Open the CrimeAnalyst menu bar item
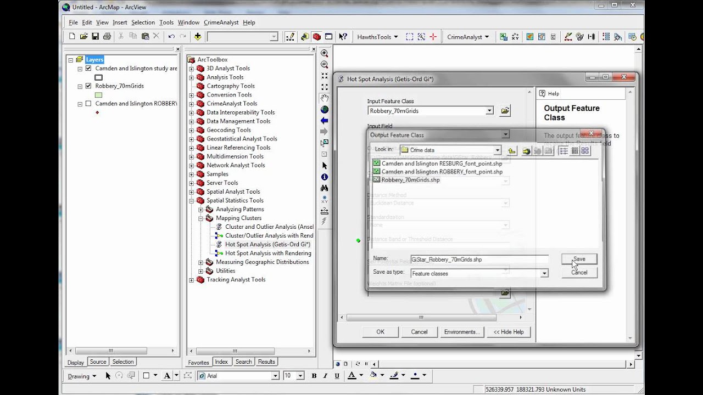Image resolution: width=703 pixels, height=395 pixels. coord(221,22)
